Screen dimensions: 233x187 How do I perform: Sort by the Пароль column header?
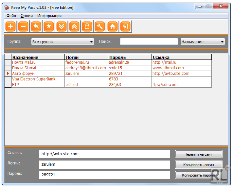point(130,57)
